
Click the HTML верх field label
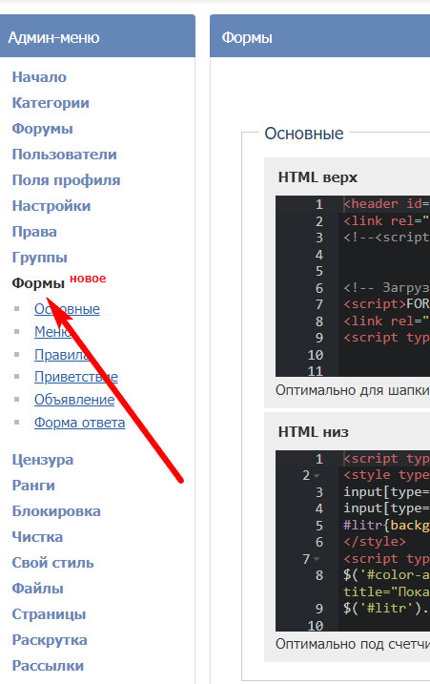click(x=317, y=177)
